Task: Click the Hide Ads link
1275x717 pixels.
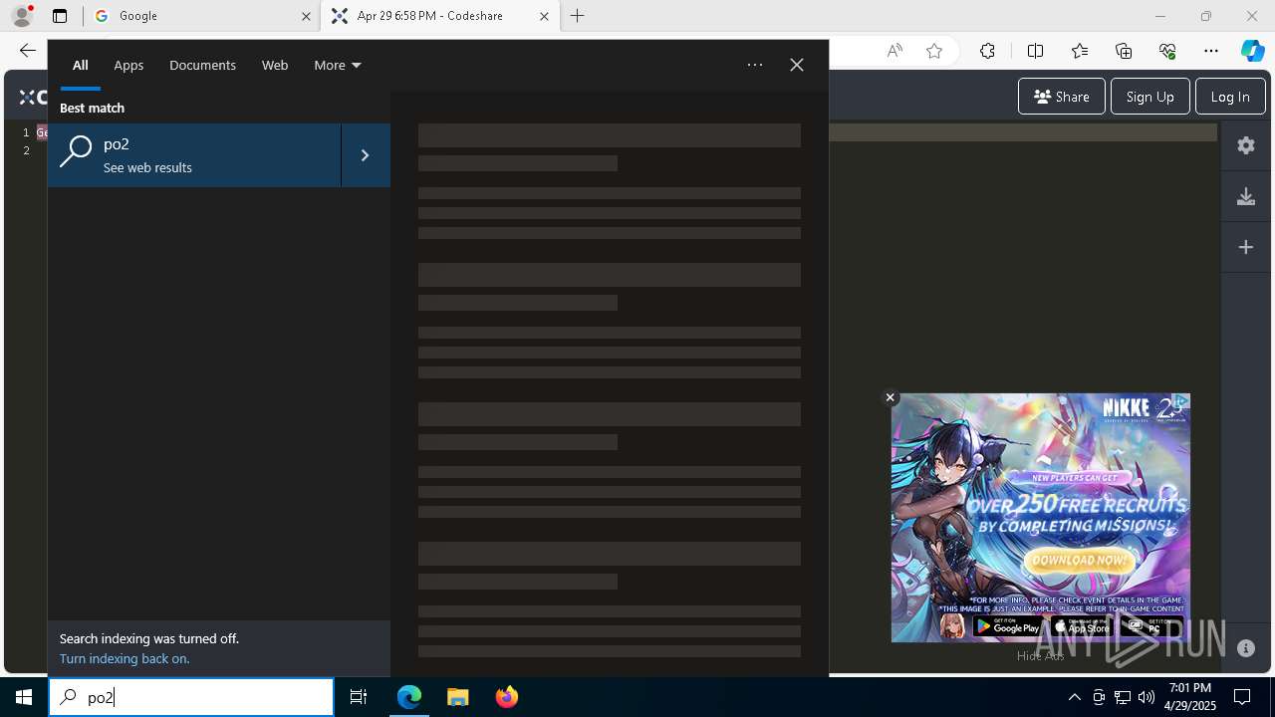Action: [x=1040, y=655]
